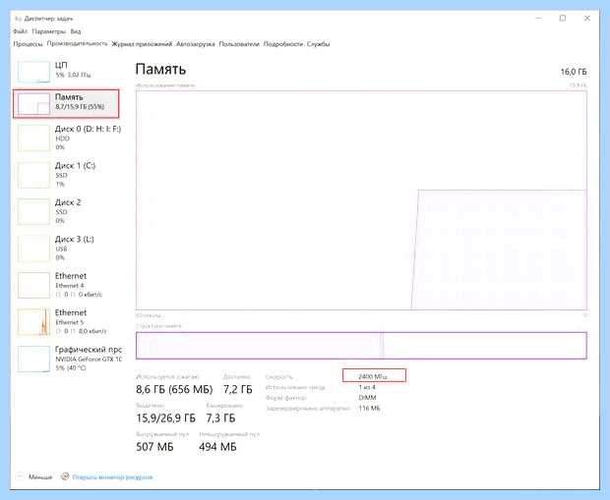610x500 pixels.
Task: Show the Службы tab
Action: 318,44
